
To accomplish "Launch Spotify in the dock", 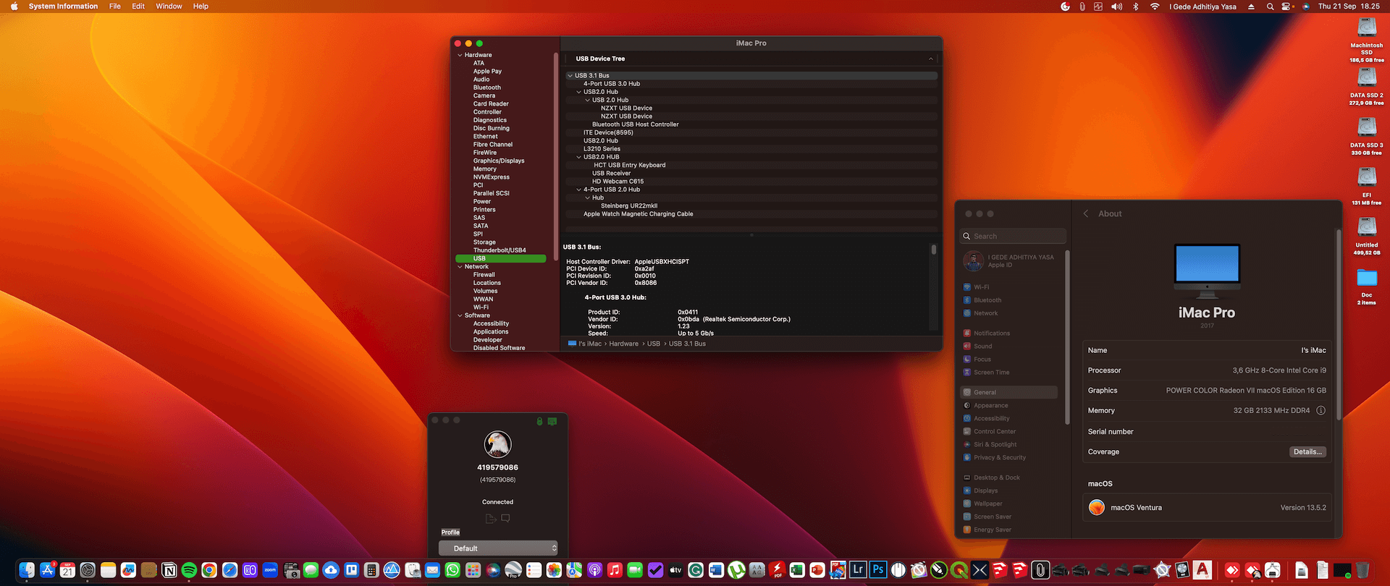I will (189, 570).
